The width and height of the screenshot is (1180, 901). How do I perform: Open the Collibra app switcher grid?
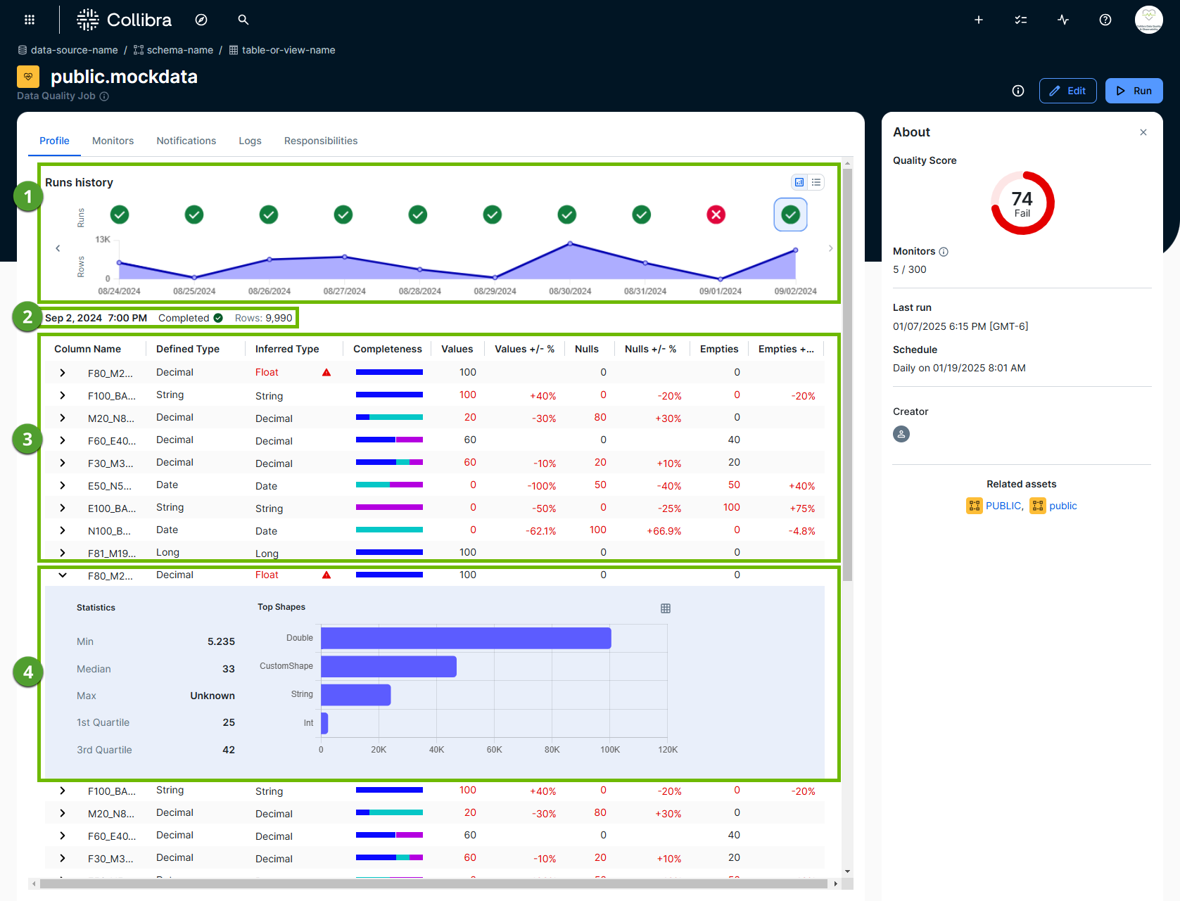point(29,19)
